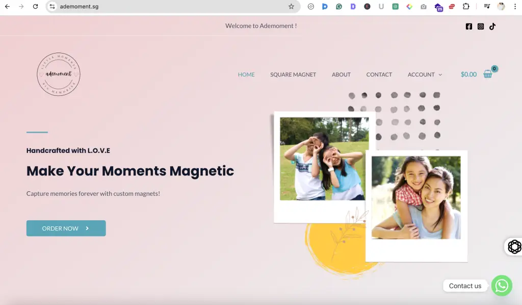The image size is (522, 305).
Task: Open the shopping cart basket icon
Action: pos(488,74)
